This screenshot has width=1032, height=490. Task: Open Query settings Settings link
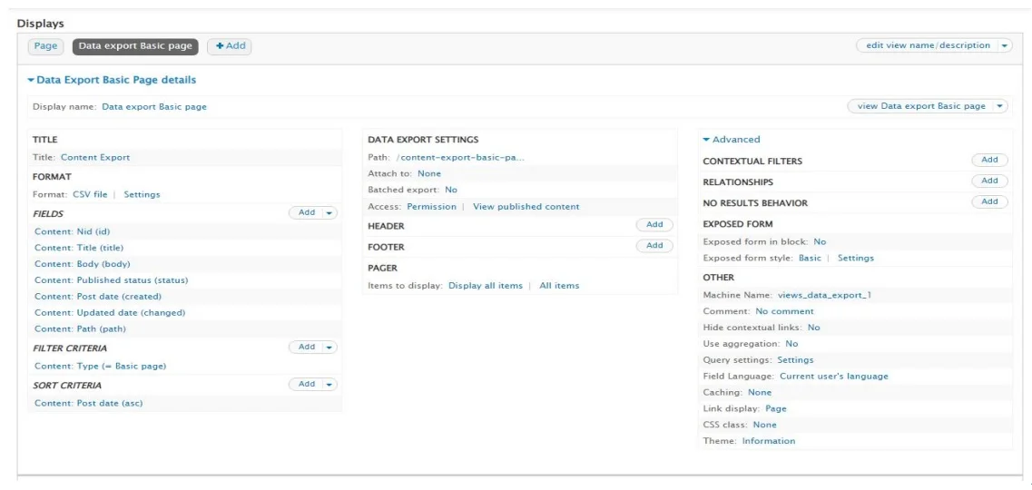pos(796,359)
